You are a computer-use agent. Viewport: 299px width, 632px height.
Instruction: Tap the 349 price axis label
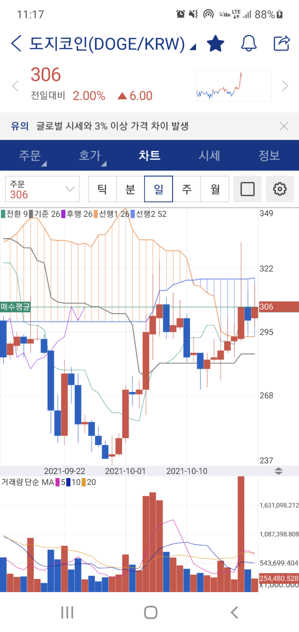pyautogui.click(x=266, y=213)
